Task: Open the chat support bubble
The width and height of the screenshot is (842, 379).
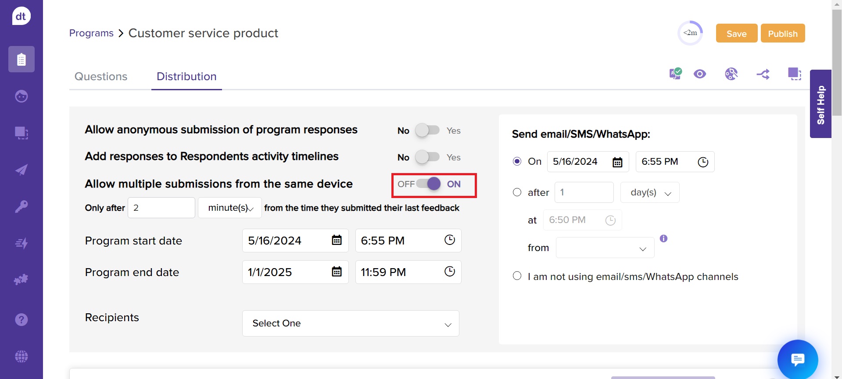Action: click(x=797, y=359)
